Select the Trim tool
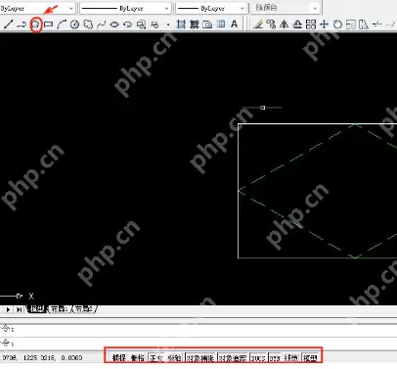The image size is (397, 369). click(377, 24)
